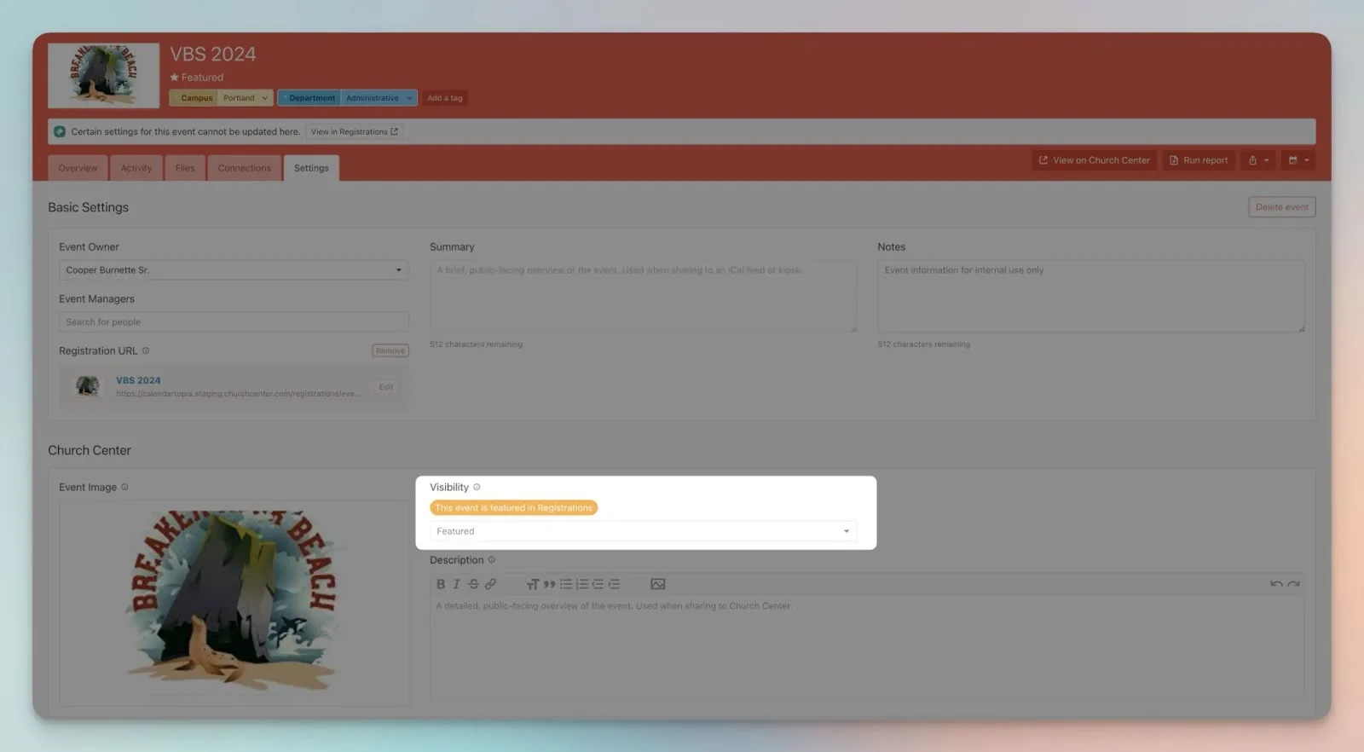The height and width of the screenshot is (752, 1364).
Task: Open the Campus Portland tag dropdown
Action: point(264,98)
